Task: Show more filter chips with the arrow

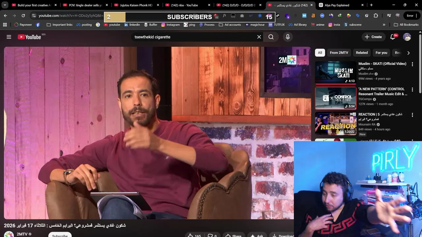Action: [408, 53]
